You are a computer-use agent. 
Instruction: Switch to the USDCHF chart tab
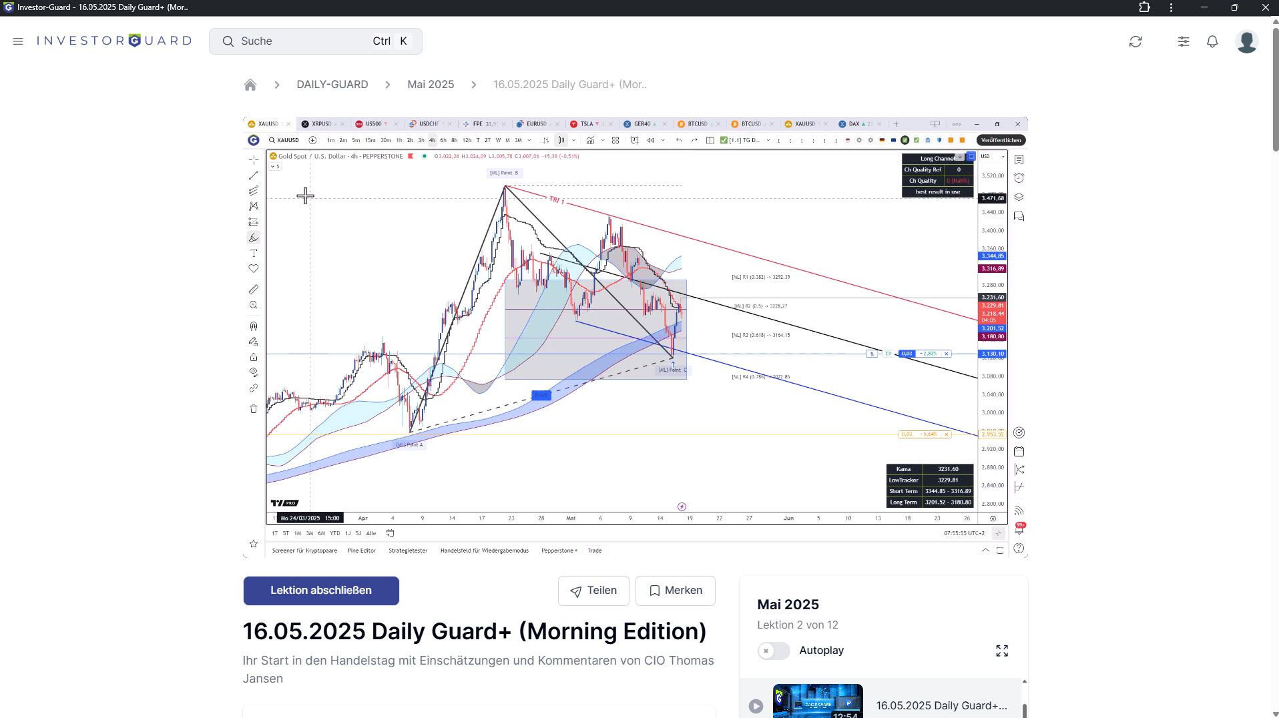tap(429, 124)
